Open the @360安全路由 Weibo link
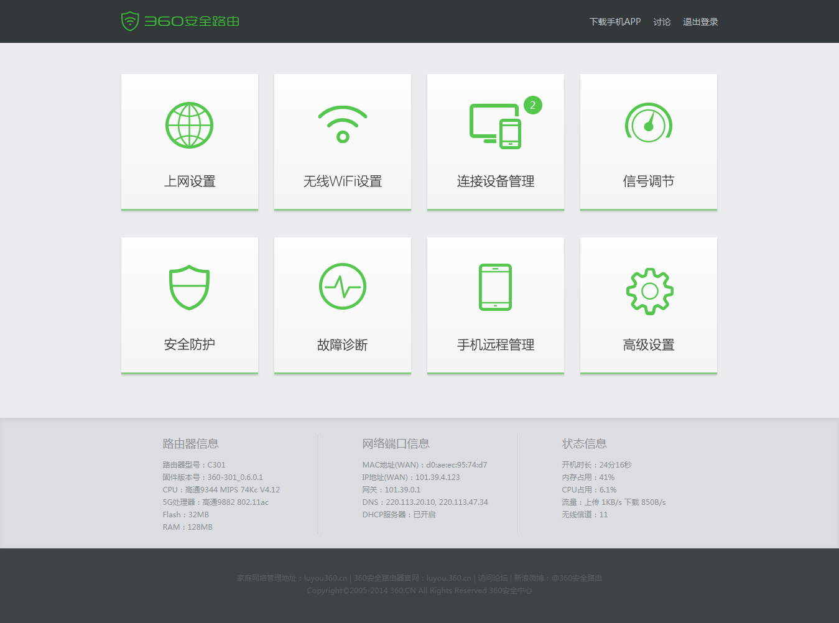This screenshot has height=623, width=839. click(x=577, y=578)
